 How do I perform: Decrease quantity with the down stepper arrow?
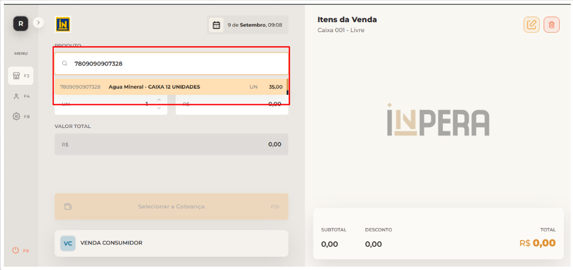(x=159, y=108)
